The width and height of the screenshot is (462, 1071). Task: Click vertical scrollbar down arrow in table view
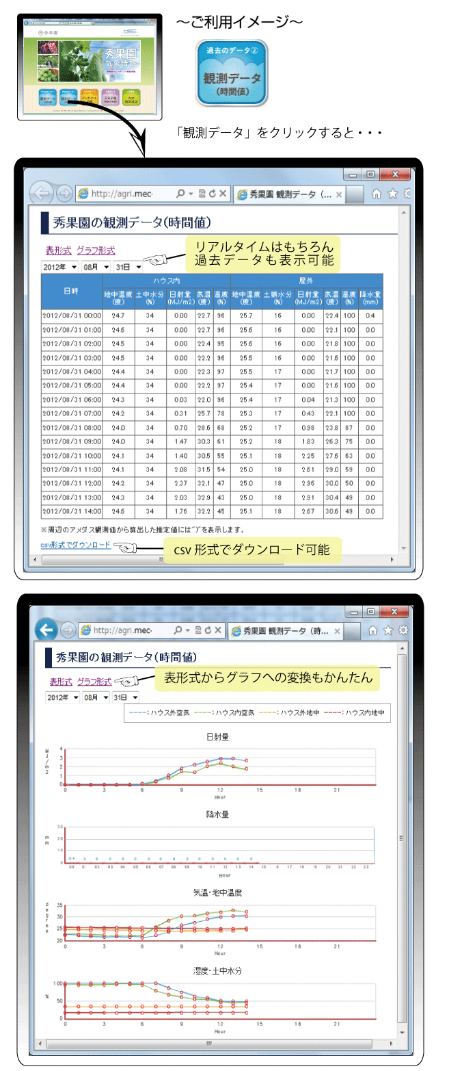tap(403, 549)
